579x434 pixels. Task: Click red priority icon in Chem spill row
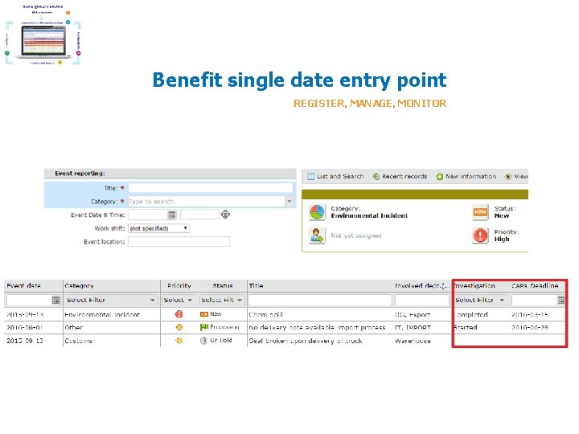click(179, 314)
